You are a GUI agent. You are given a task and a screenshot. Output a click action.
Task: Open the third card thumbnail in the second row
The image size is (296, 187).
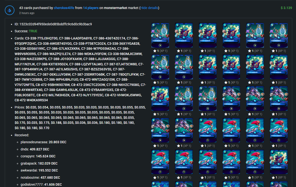pos(208,67)
